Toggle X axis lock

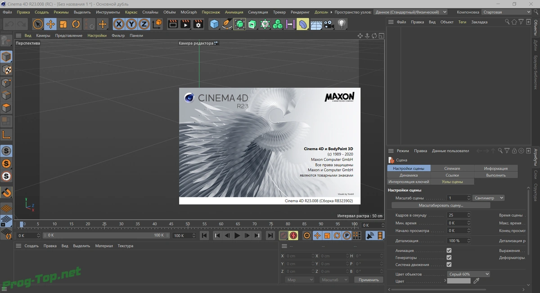click(x=119, y=24)
